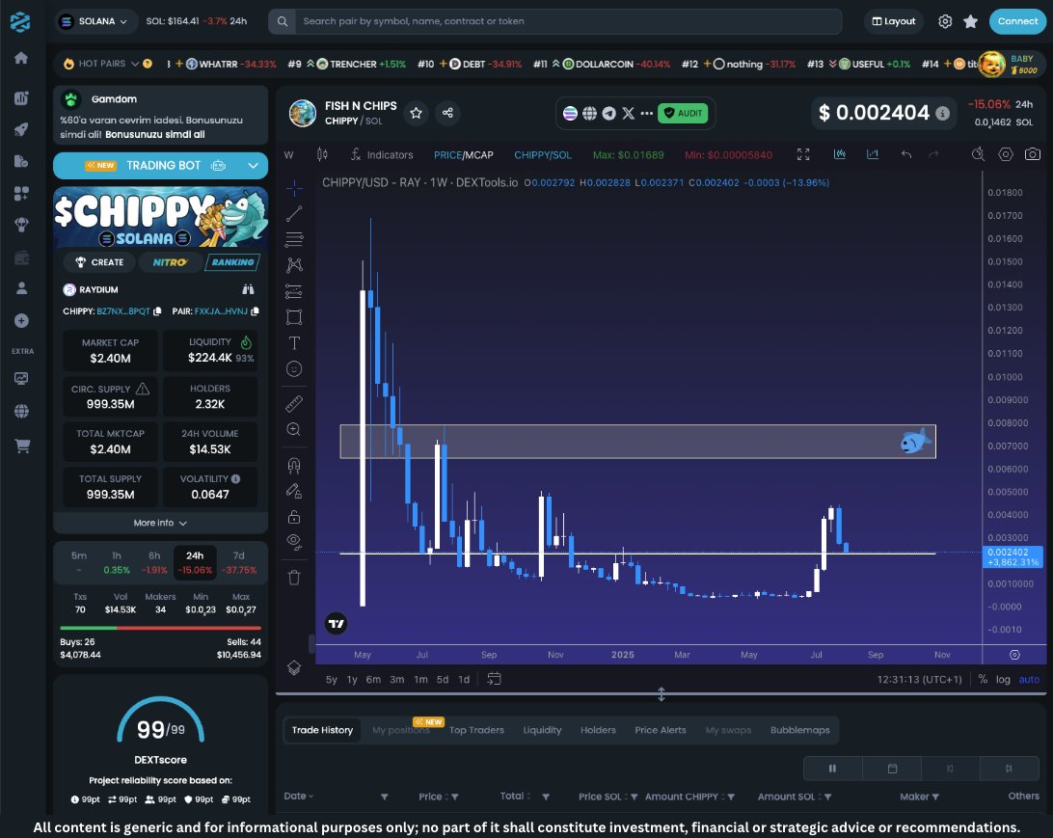Open fullscreen chart mode
Image resolution: width=1053 pixels, height=838 pixels.
(x=803, y=154)
